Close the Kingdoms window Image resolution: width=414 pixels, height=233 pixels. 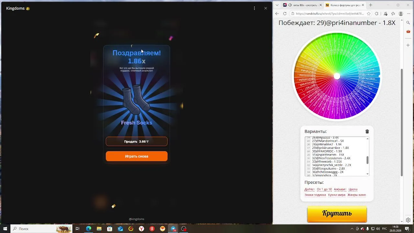pyautogui.click(x=266, y=8)
